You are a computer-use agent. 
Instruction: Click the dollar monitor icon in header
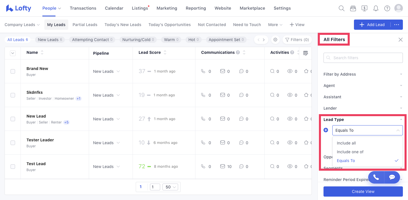pyautogui.click(x=364, y=8)
